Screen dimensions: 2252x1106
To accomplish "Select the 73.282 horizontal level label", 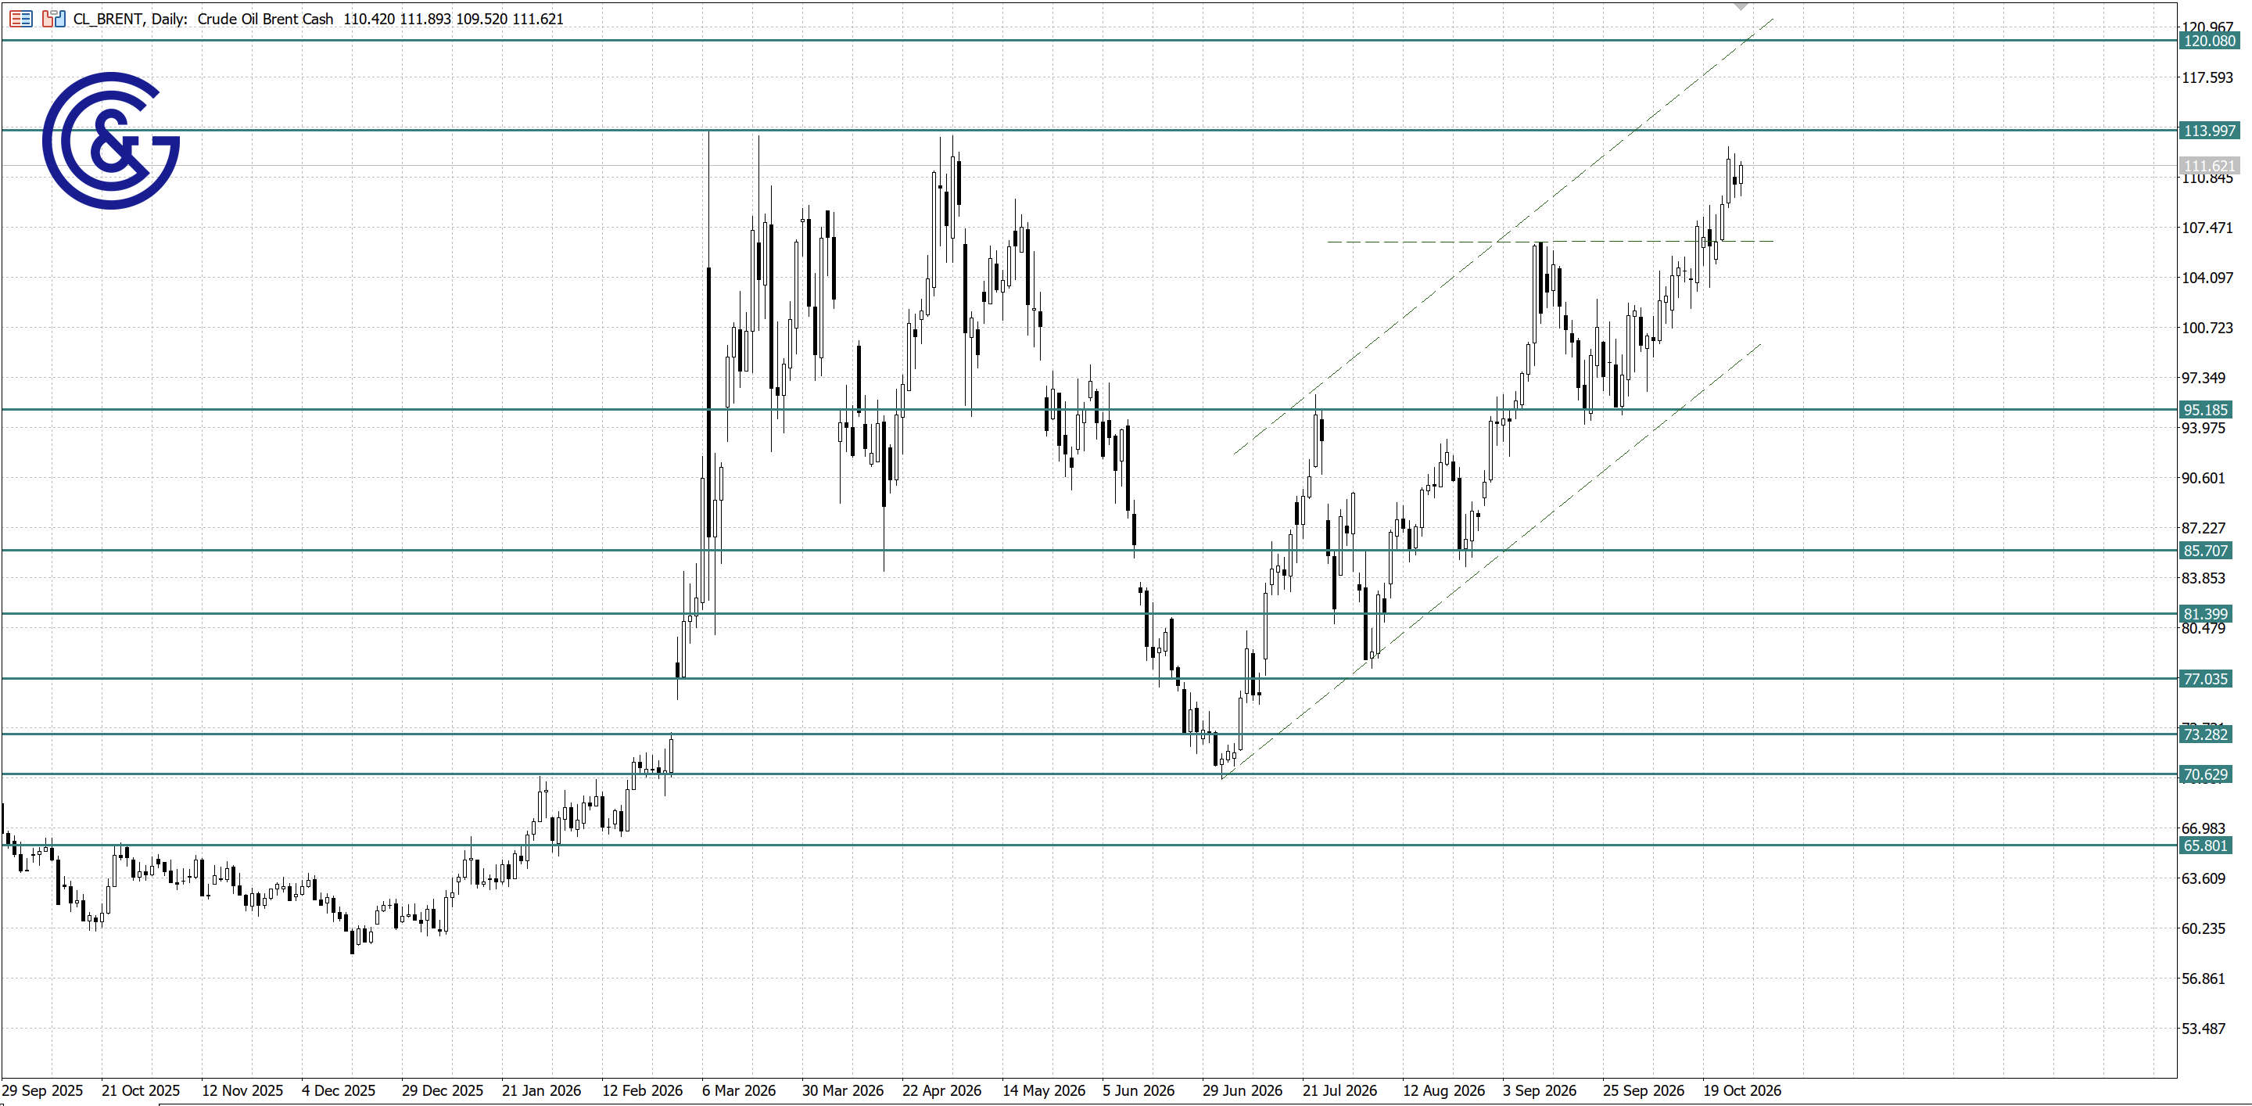I will [x=2206, y=734].
